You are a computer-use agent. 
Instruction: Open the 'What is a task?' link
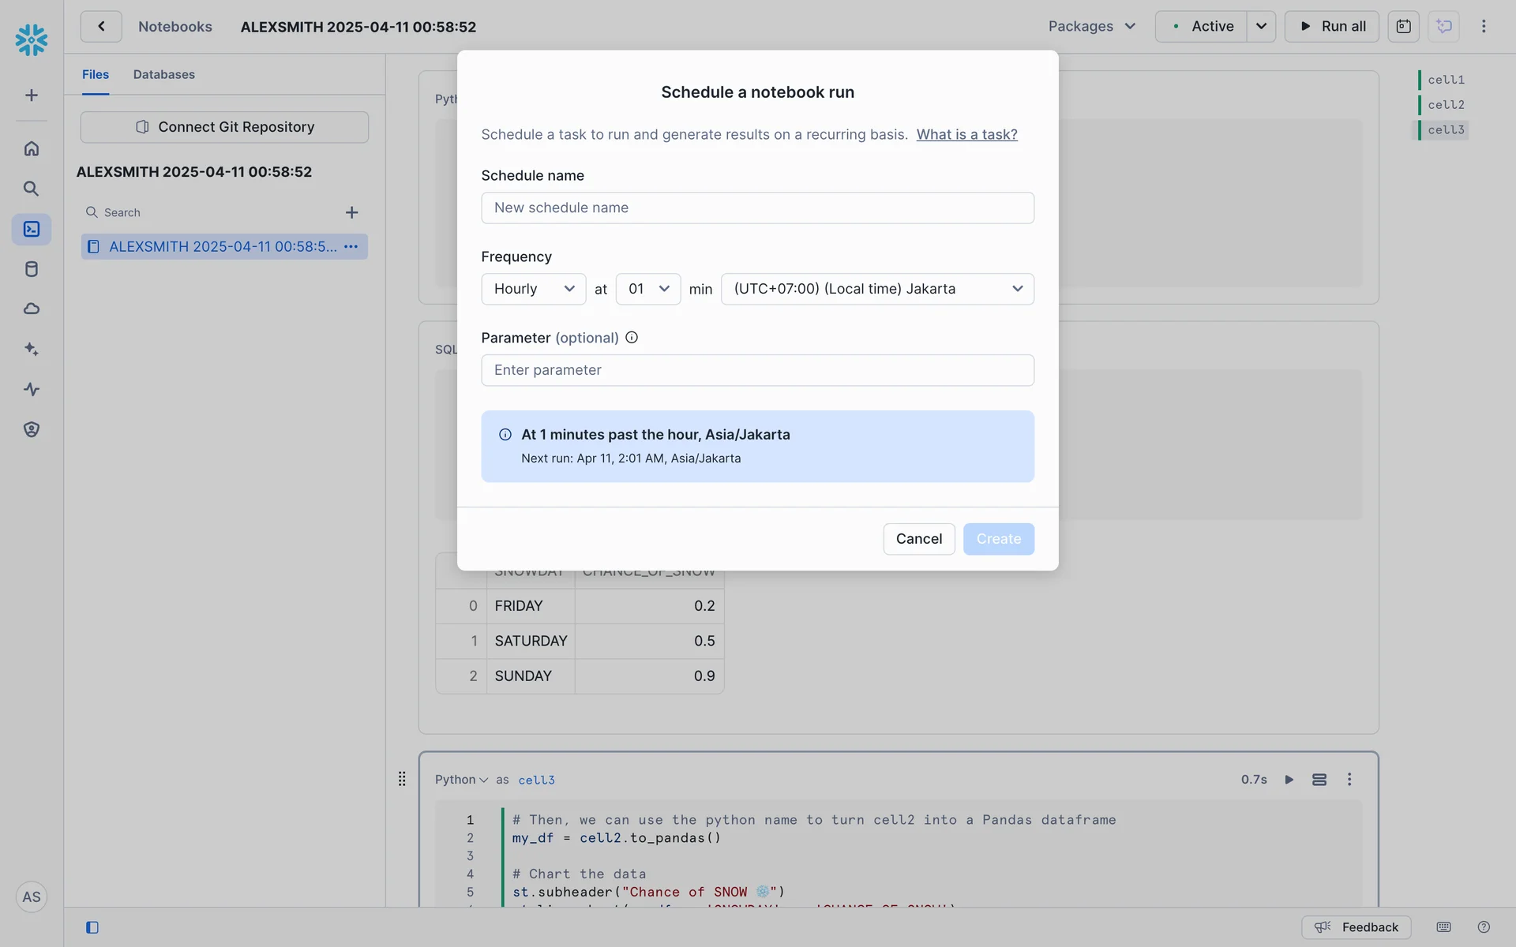tap(966, 134)
